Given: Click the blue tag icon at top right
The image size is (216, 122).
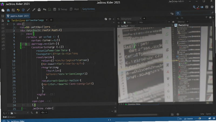Looking at the screenshot, I should tap(202, 7).
